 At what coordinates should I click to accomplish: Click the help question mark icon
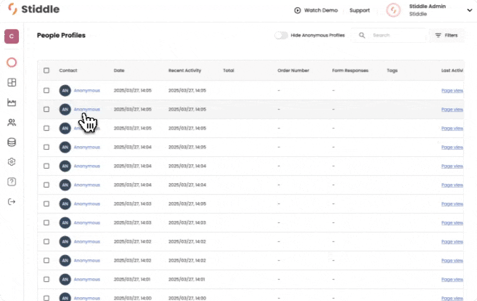11,182
